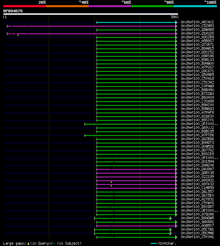Screen dimensions: 220x246
Task: Click hit label UniRef100_B9HIV0
Action: point(197,105)
